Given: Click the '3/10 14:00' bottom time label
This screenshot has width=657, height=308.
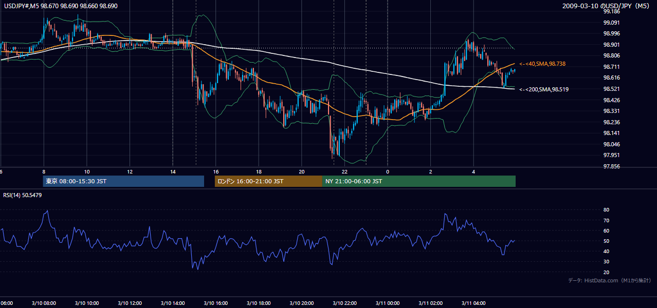Looking at the screenshot, I should coord(172,303).
